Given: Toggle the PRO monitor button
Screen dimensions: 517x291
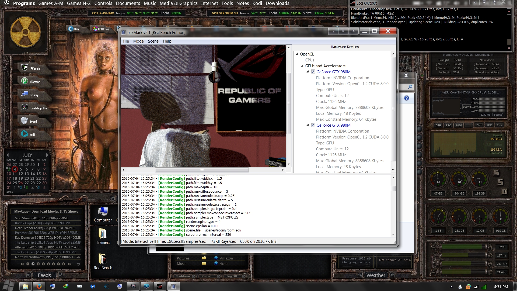Looking at the screenshot, I should [x=448, y=125].
